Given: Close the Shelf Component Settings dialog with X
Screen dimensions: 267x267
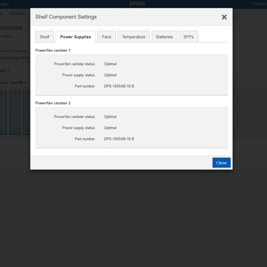Looking at the screenshot, I should coord(224,17).
